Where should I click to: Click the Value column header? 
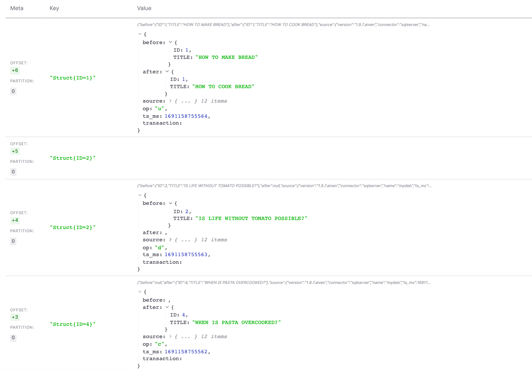(144, 8)
